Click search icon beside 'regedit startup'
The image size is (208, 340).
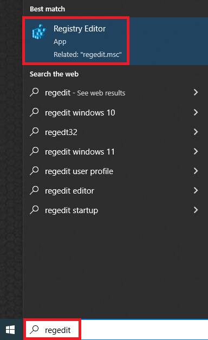(34, 210)
